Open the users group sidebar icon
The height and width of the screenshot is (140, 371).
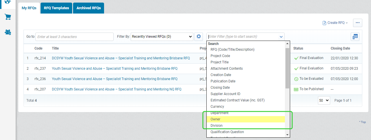click(8, 32)
